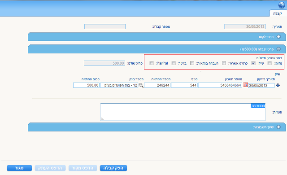This screenshot has width=287, height=175.
Task: Expand the שיוך חשבוניות section
Action: tap(278, 127)
